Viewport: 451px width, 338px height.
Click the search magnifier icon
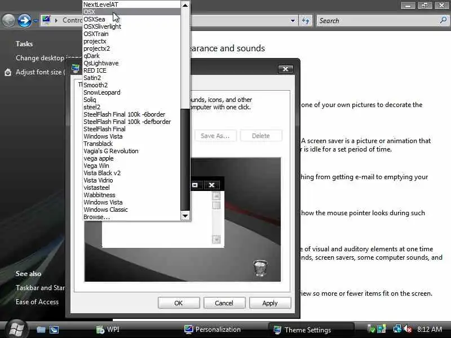[443, 20]
